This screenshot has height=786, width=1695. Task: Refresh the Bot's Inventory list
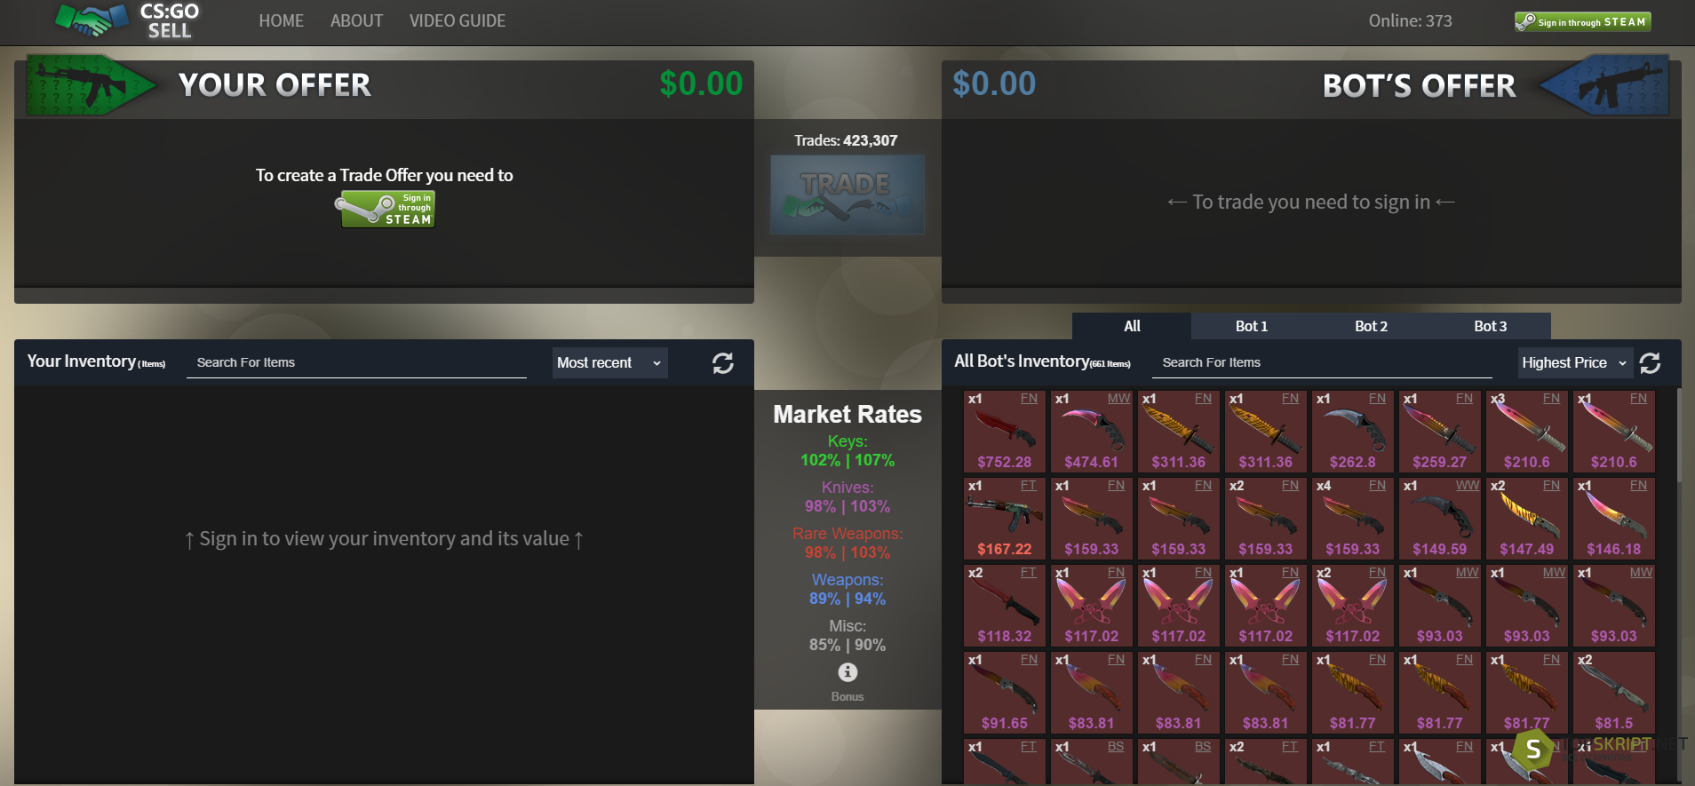click(x=1650, y=363)
